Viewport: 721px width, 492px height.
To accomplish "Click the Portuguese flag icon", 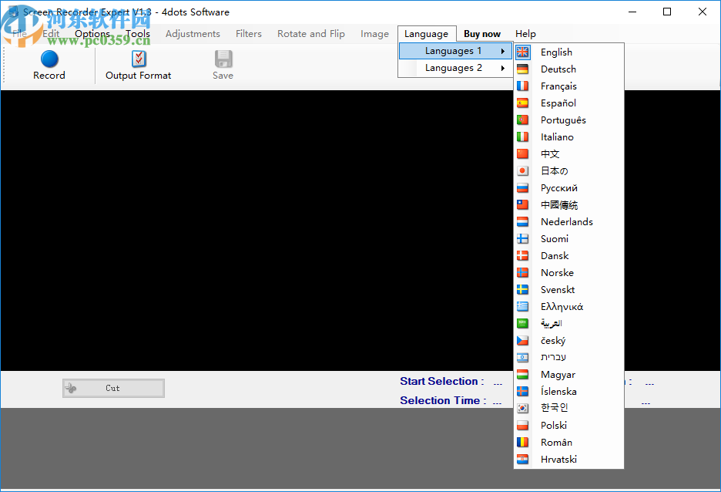I will [x=522, y=120].
